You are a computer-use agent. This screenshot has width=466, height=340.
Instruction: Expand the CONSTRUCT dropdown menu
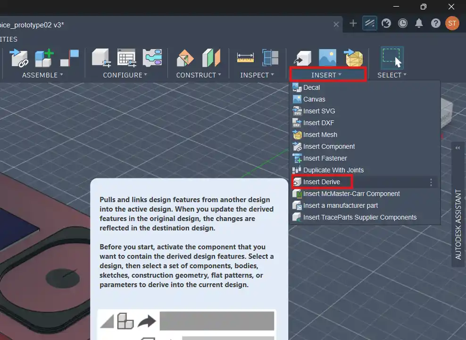pos(199,75)
